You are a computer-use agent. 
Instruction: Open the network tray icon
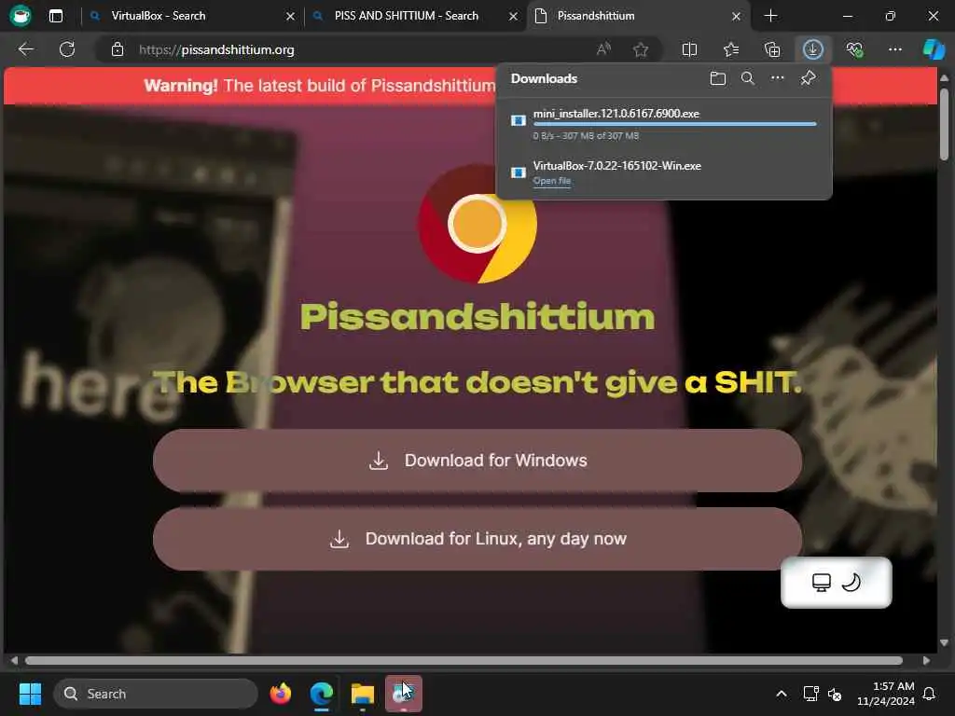pos(810,694)
